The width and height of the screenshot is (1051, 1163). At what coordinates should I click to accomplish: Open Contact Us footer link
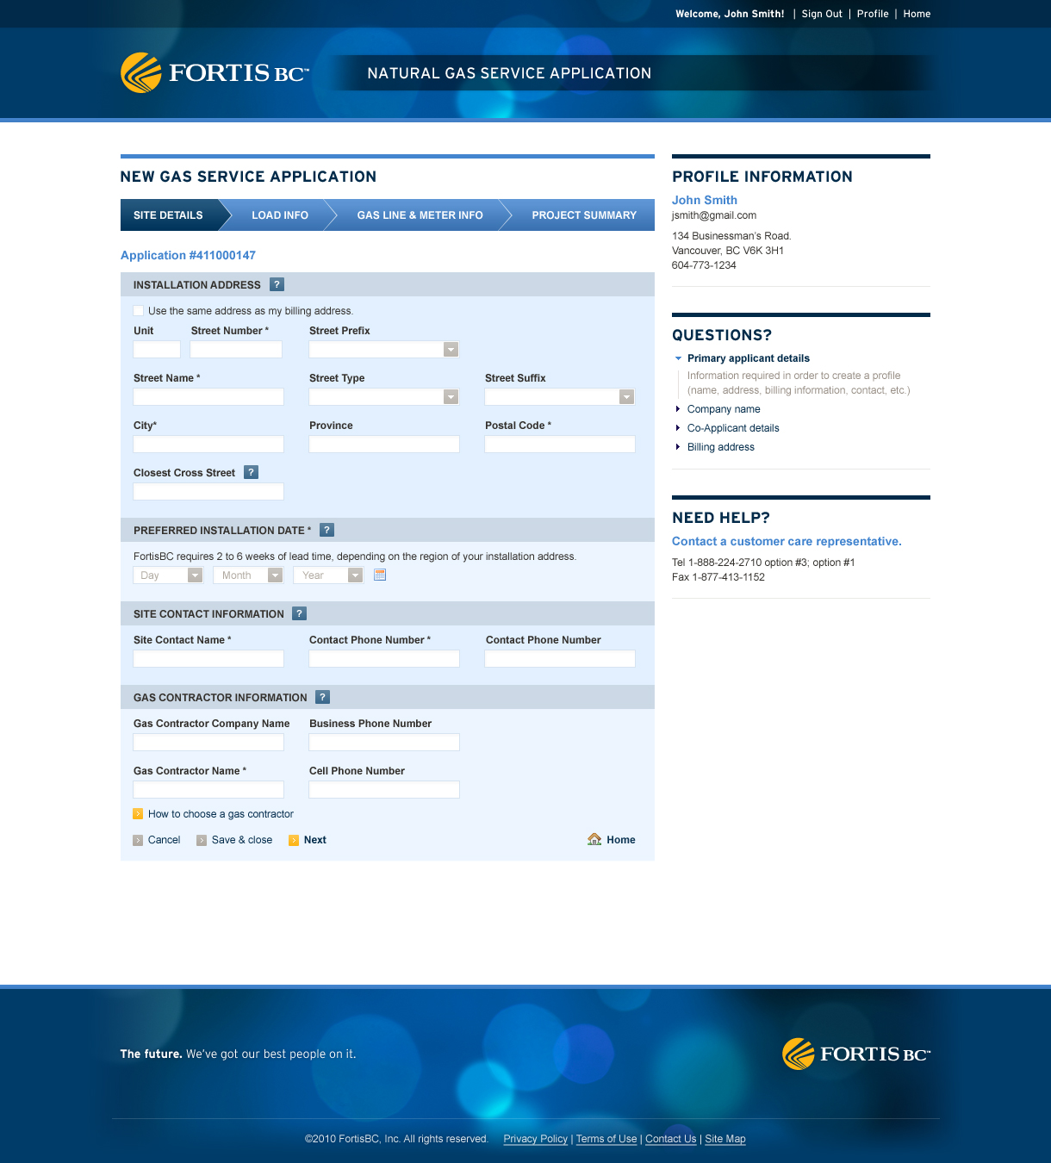[x=670, y=1139]
